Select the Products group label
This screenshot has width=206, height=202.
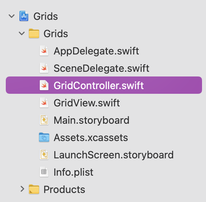pyautogui.click(x=64, y=189)
